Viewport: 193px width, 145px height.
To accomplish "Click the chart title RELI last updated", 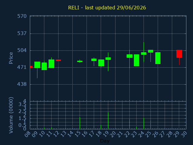I will [x=107, y=8].
